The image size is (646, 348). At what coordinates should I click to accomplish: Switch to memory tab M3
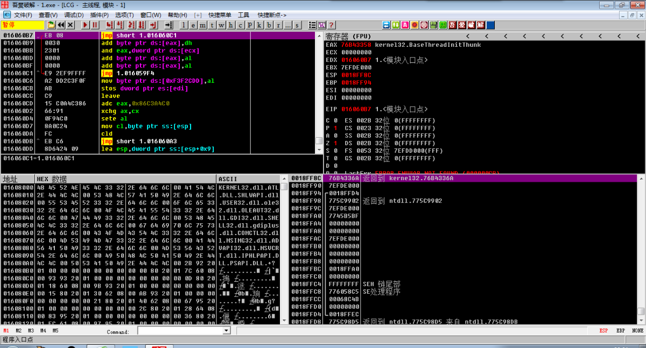(31, 331)
